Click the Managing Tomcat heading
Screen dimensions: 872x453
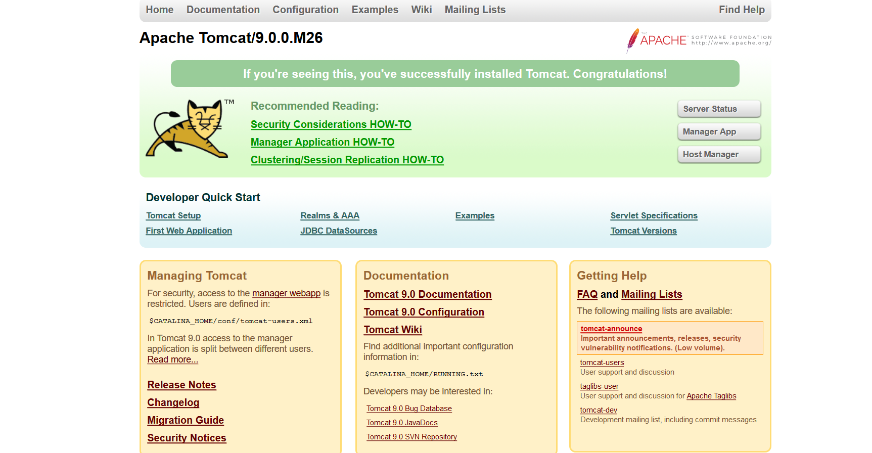197,276
